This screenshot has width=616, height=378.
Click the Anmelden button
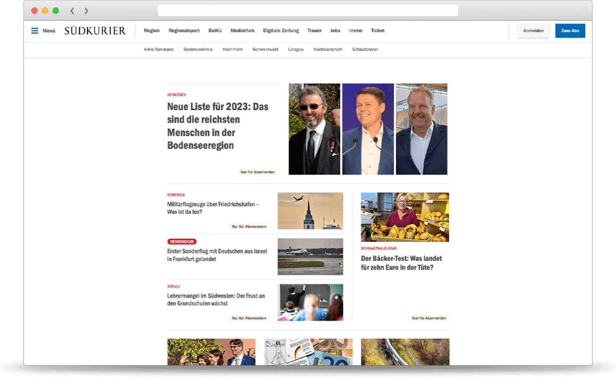coord(534,30)
